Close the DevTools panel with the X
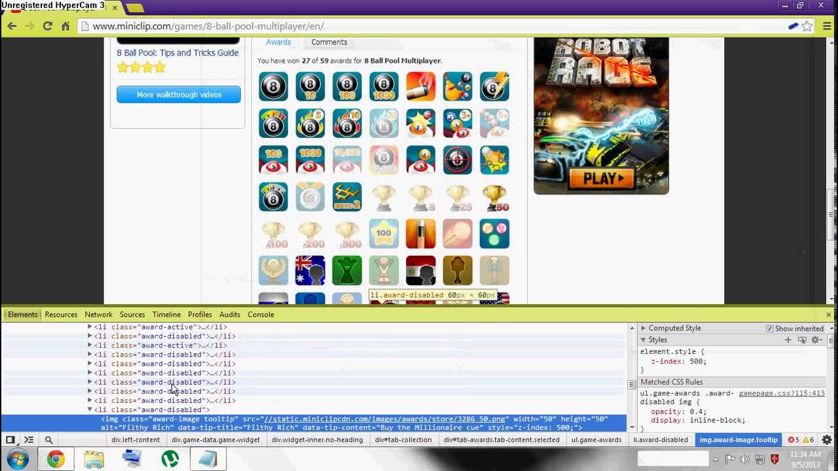Viewport: 838px width, 471px height. [828, 315]
